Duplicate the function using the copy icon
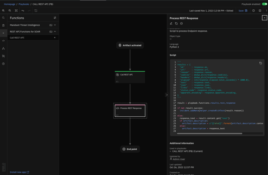Viewport: 268px width, 175px height. click(176, 23)
